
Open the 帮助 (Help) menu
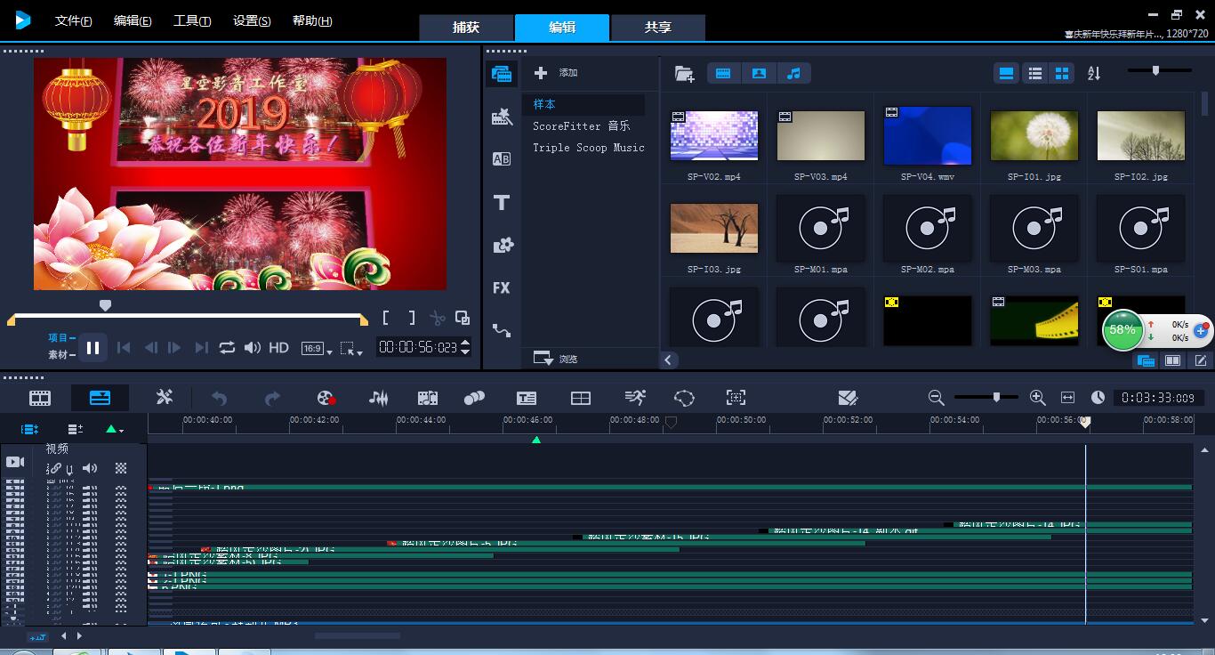312,20
